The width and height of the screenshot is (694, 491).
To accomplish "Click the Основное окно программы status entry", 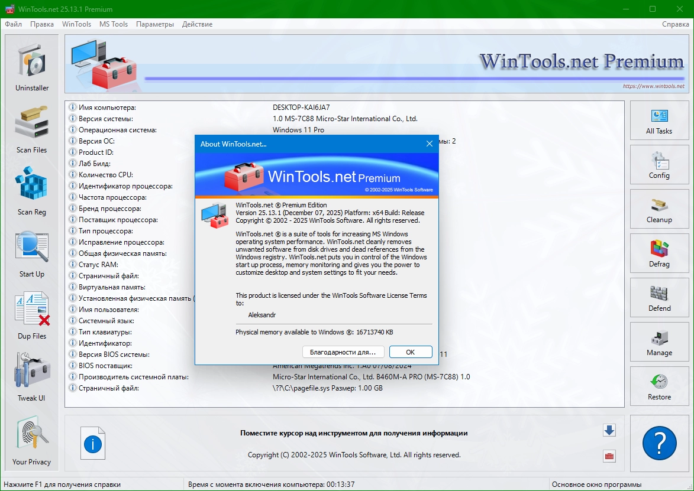I will [596, 485].
